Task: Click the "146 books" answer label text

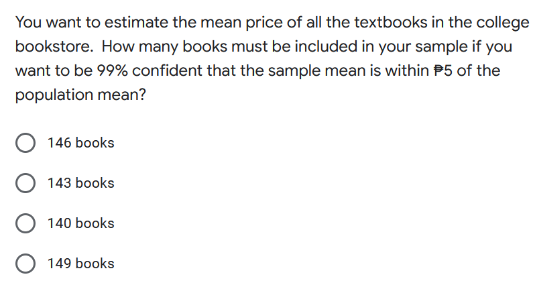Action: coord(80,143)
